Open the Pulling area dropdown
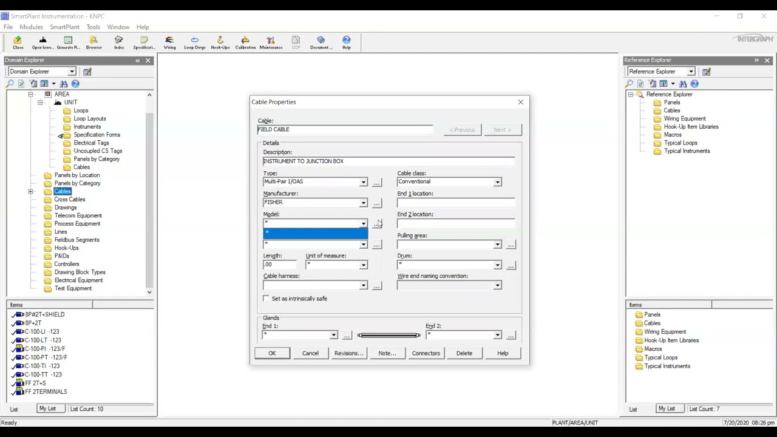This screenshot has width=777, height=437. [497, 245]
